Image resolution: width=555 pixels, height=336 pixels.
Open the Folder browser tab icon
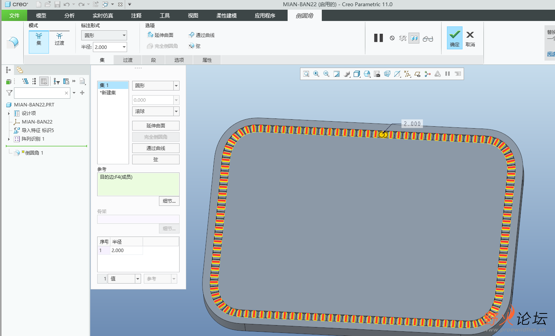(x=19, y=70)
